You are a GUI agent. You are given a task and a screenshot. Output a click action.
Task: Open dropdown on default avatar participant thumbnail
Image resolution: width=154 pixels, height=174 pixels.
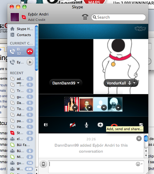coord(104,108)
